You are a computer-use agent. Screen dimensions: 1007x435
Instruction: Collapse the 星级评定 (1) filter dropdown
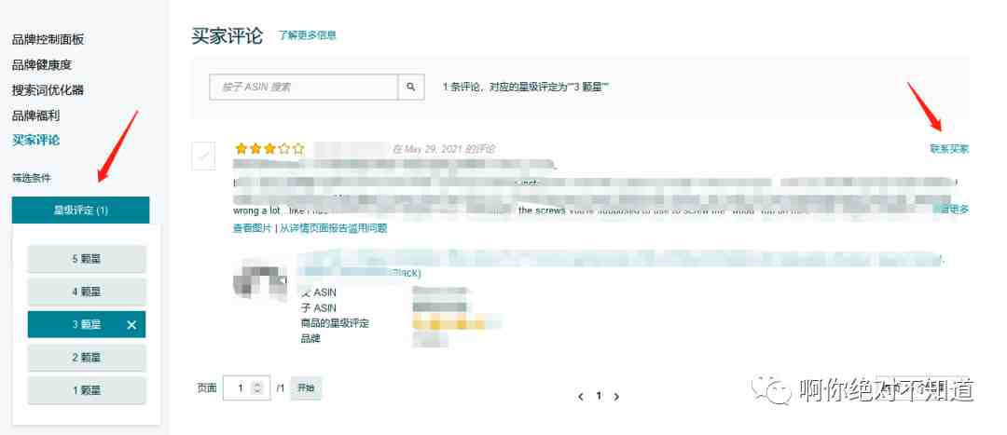point(81,210)
